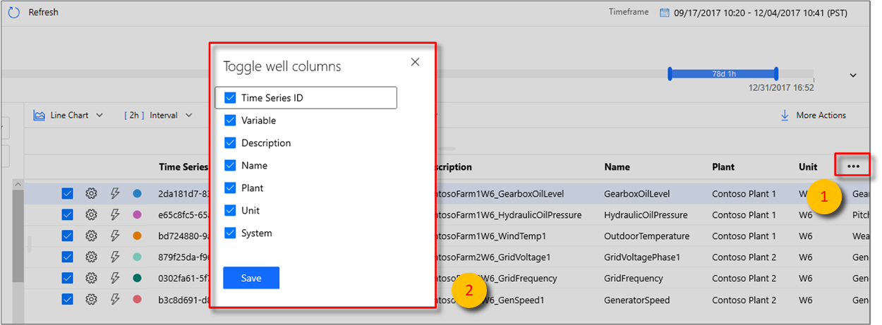The width and height of the screenshot is (882, 325).
Task: Click lightning bolt icon in HydraulicOilPressure row
Action: 115,214
